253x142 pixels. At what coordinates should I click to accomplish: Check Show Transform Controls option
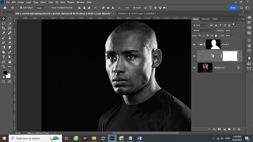[49, 7]
